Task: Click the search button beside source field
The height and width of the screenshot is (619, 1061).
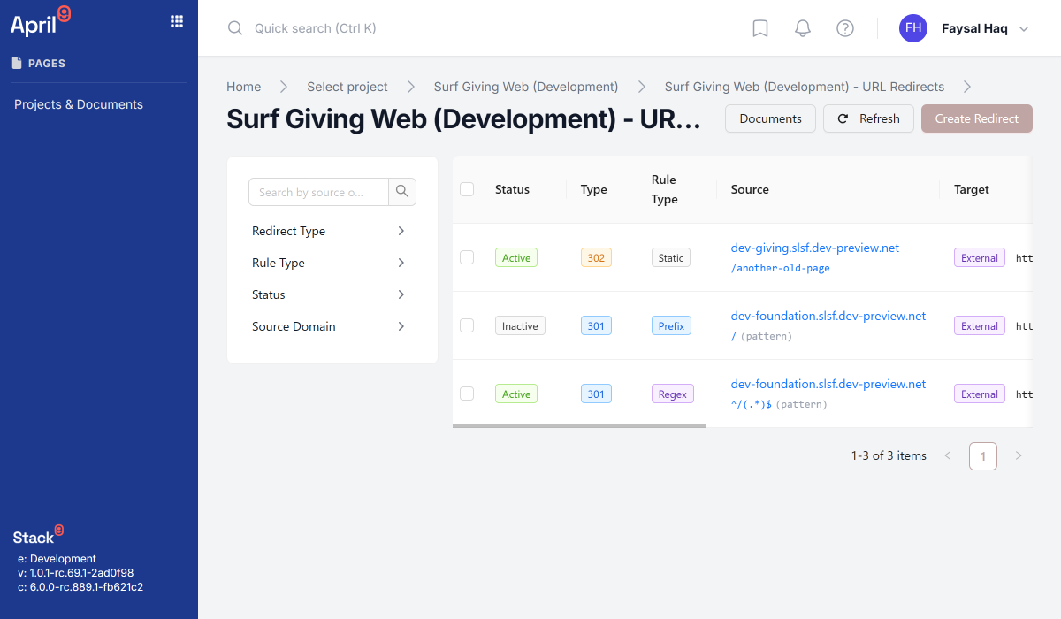Action: click(x=402, y=192)
